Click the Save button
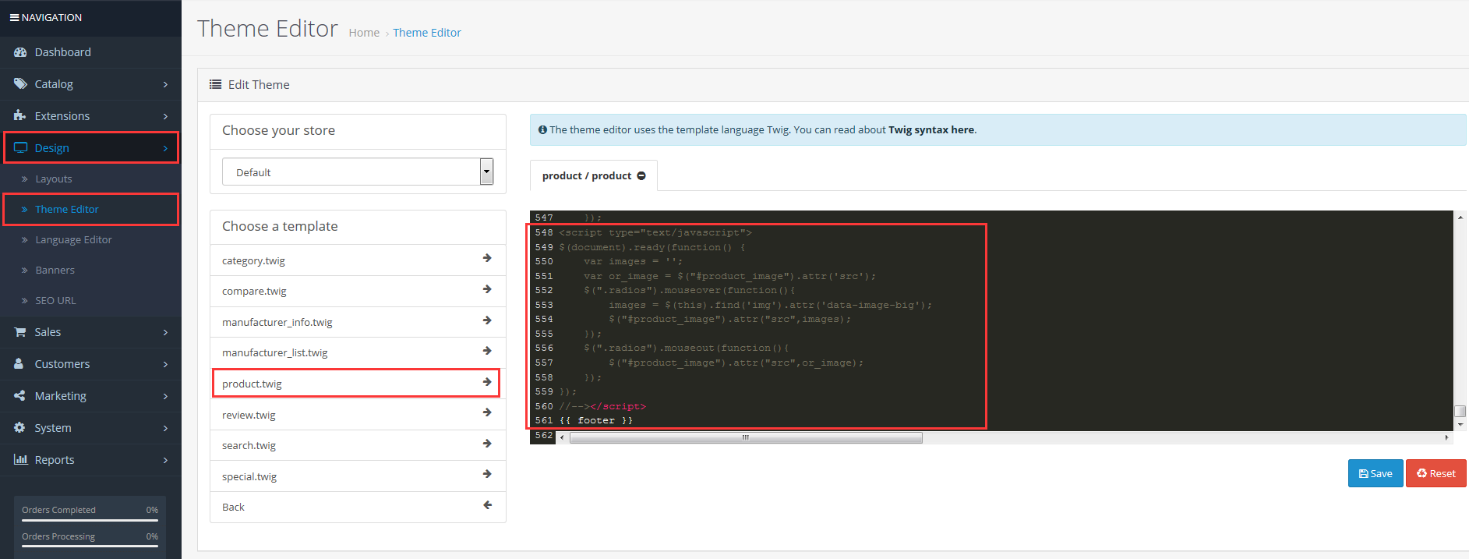The width and height of the screenshot is (1469, 559). point(1375,473)
